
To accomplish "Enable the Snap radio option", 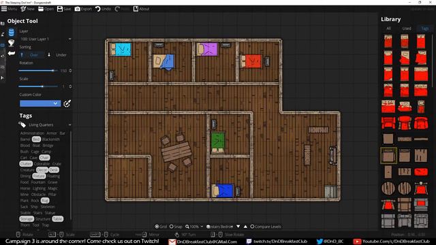I will click(176, 227).
